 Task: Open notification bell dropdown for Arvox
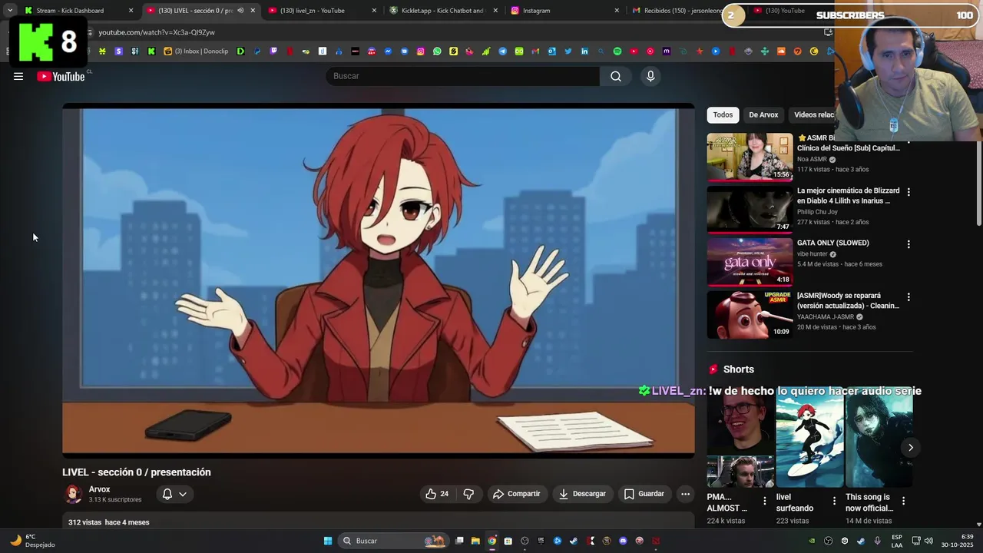(x=174, y=494)
